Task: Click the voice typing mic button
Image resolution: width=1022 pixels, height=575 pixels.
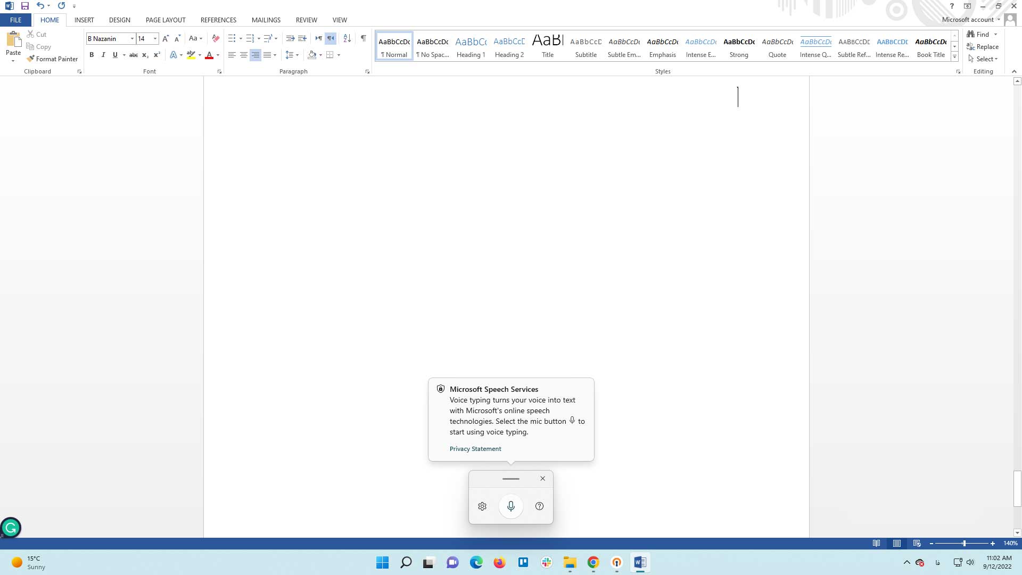Action: pos(510,506)
